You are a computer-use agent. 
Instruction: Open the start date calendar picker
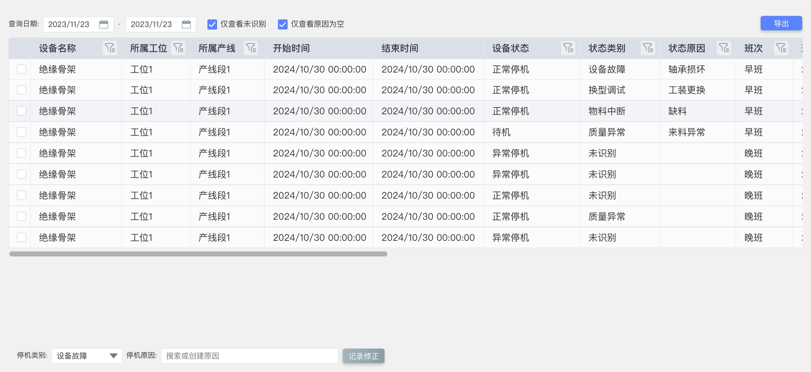tap(103, 24)
